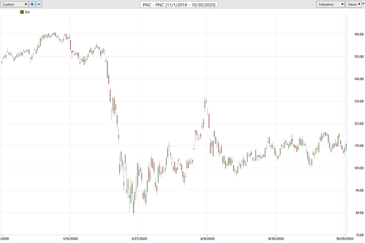Image resolution: width=365 pixels, height=243 pixels.
Task: Click the 81.00 price axis label
Action: tap(359, 213)
